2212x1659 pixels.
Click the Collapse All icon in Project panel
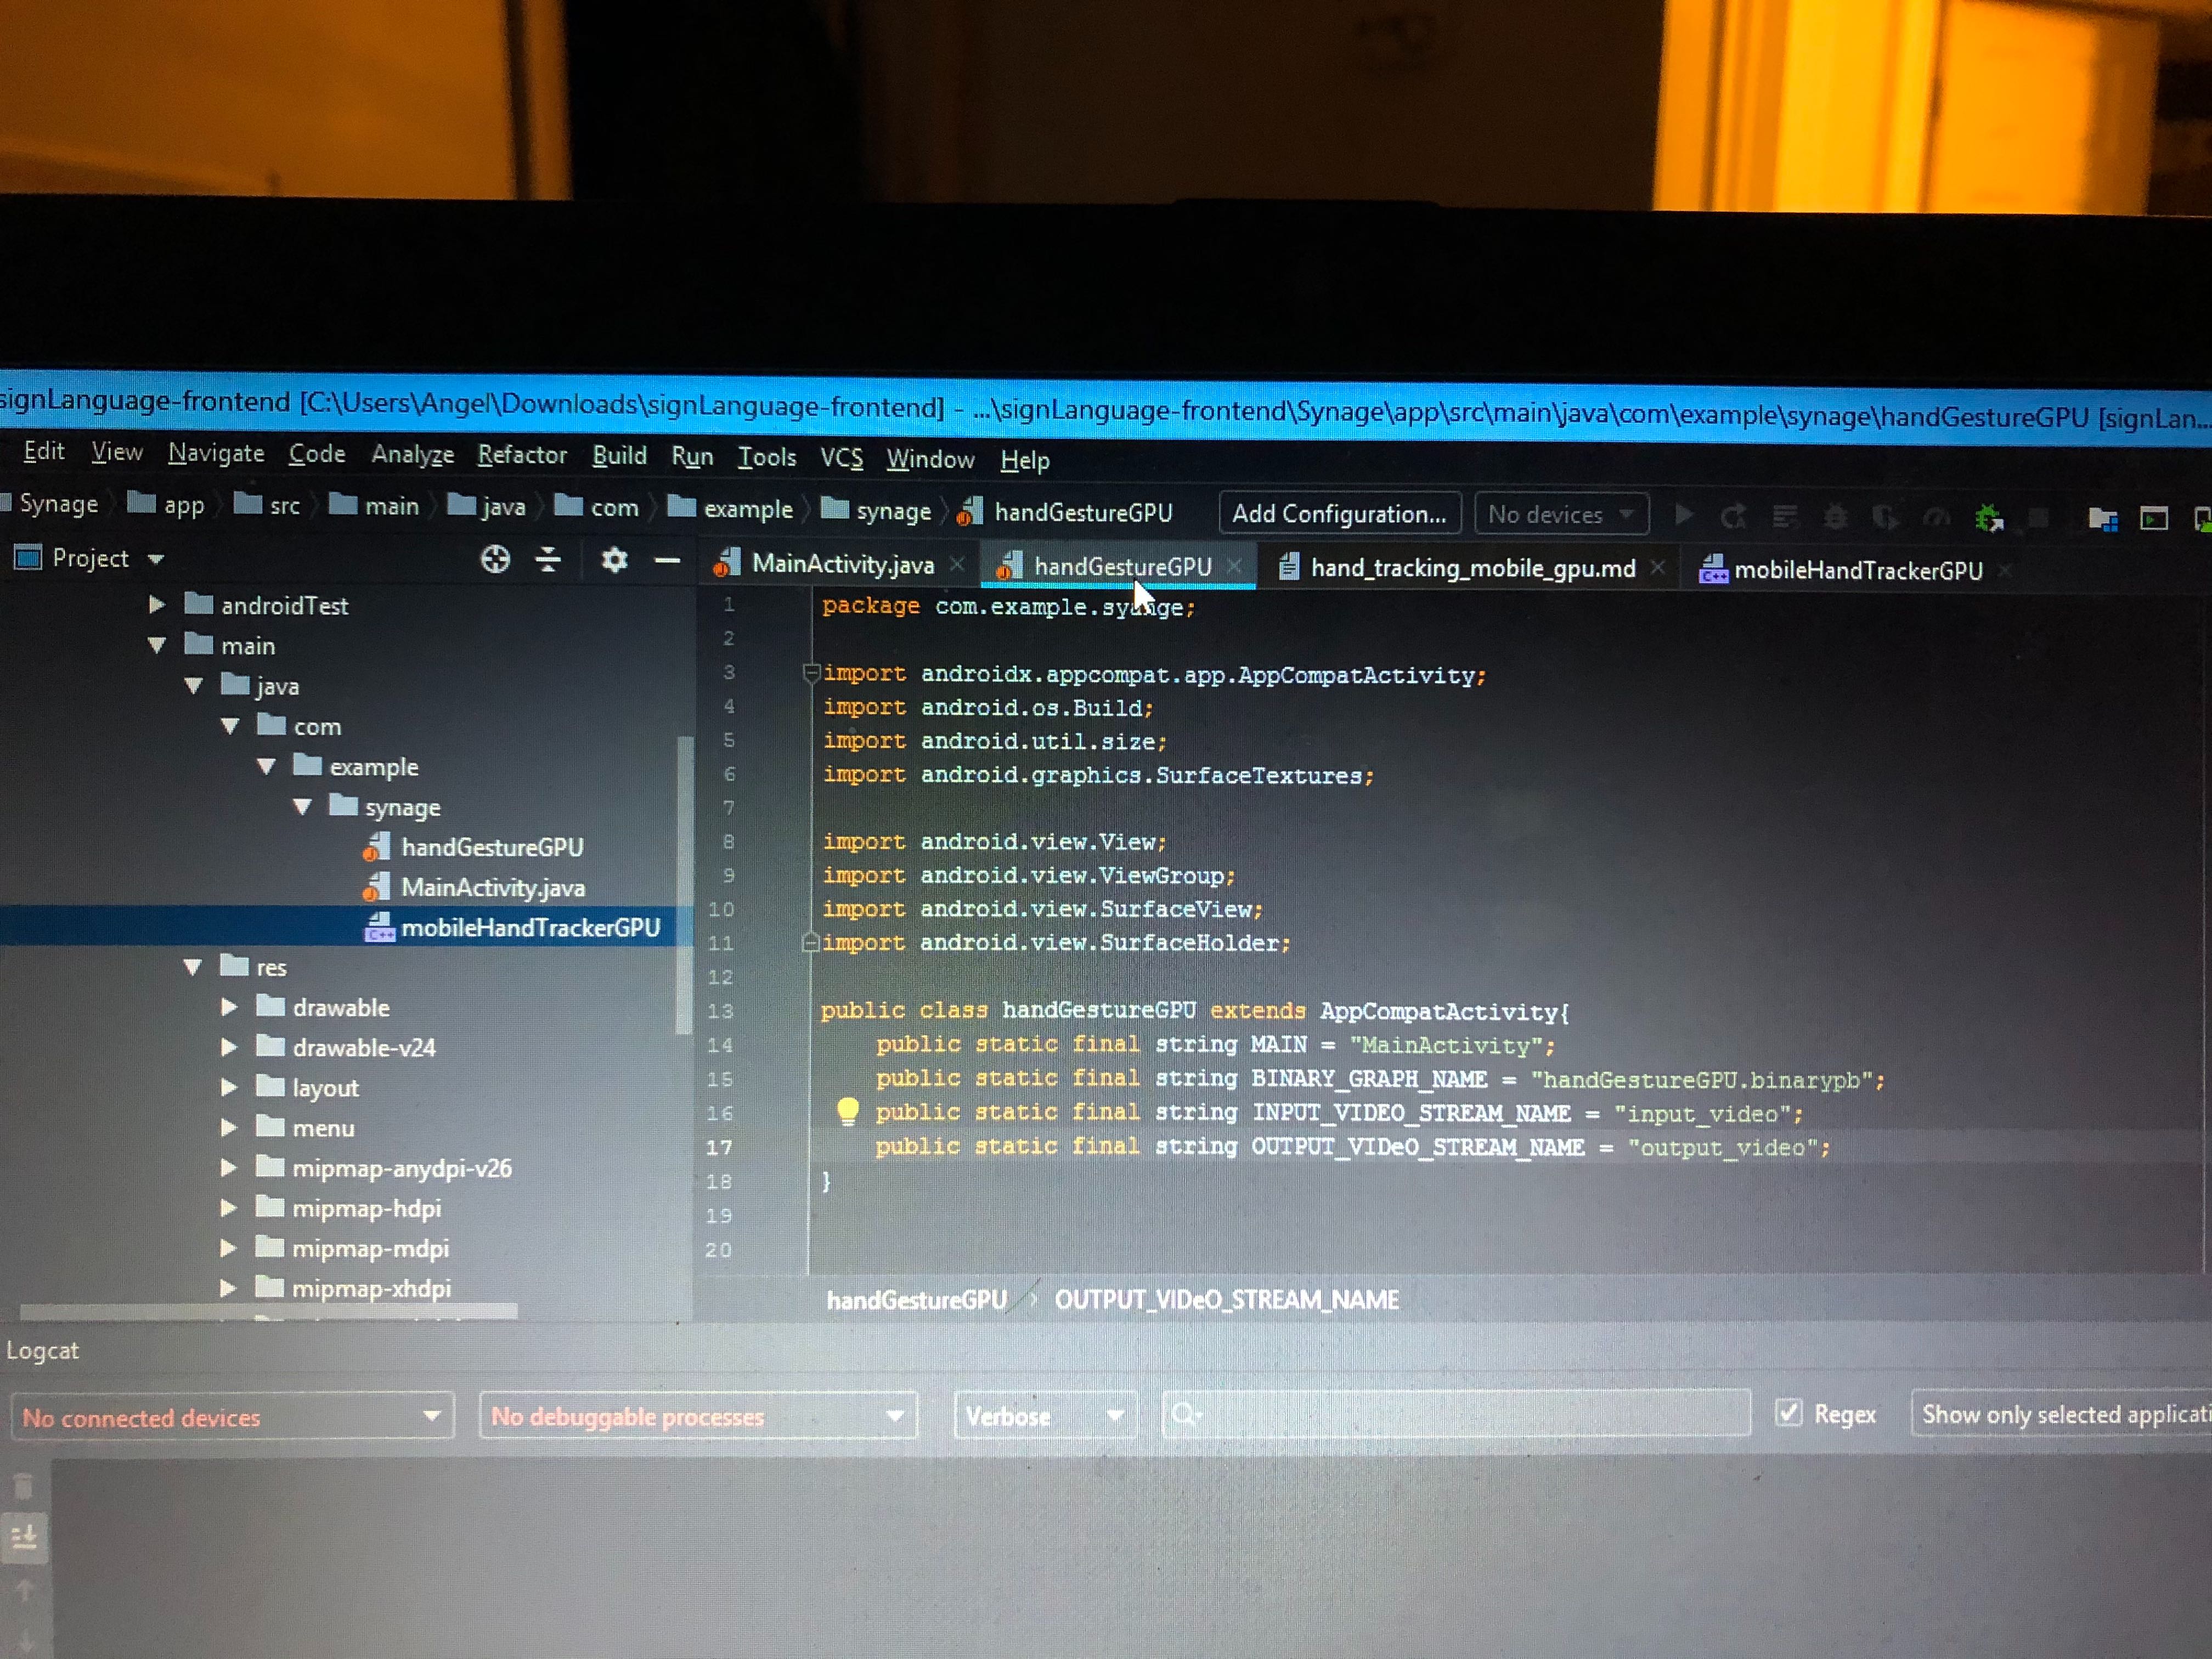click(548, 559)
